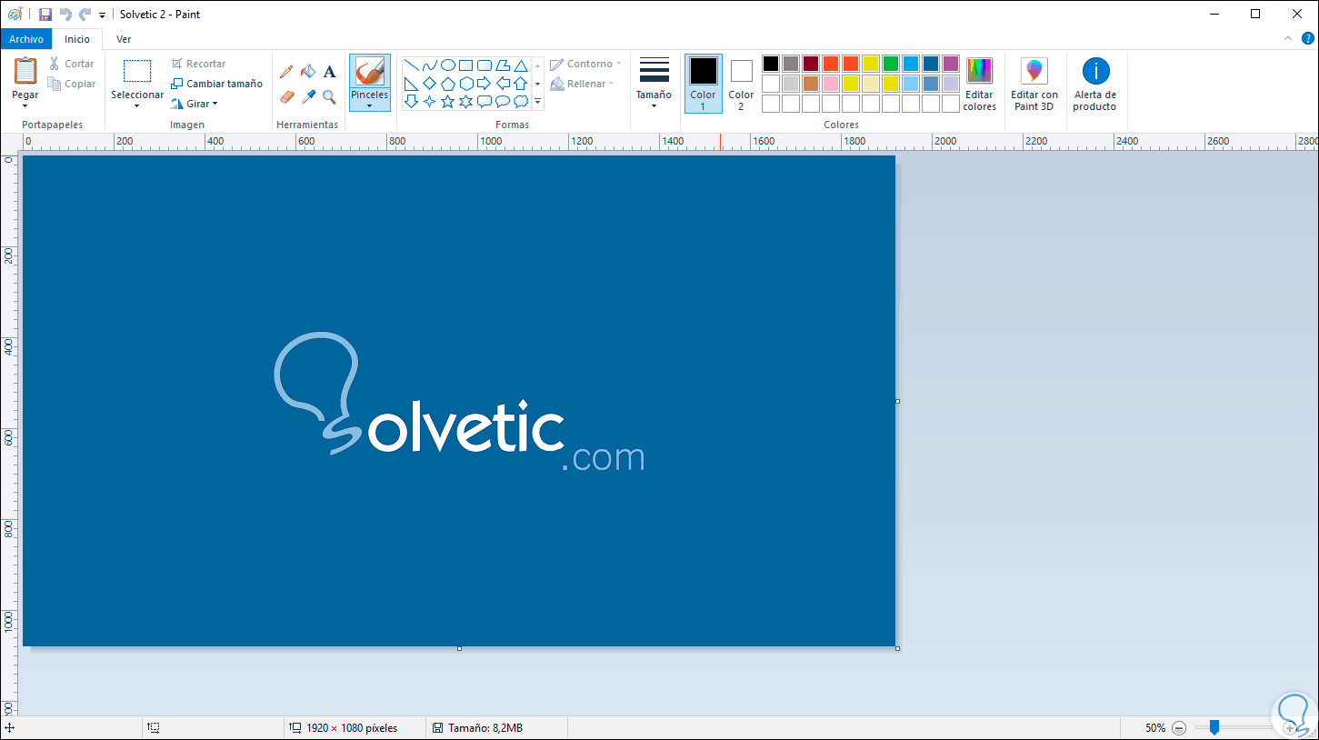Image resolution: width=1319 pixels, height=740 pixels.
Task: Select the Six-point star shape
Action: point(465,102)
